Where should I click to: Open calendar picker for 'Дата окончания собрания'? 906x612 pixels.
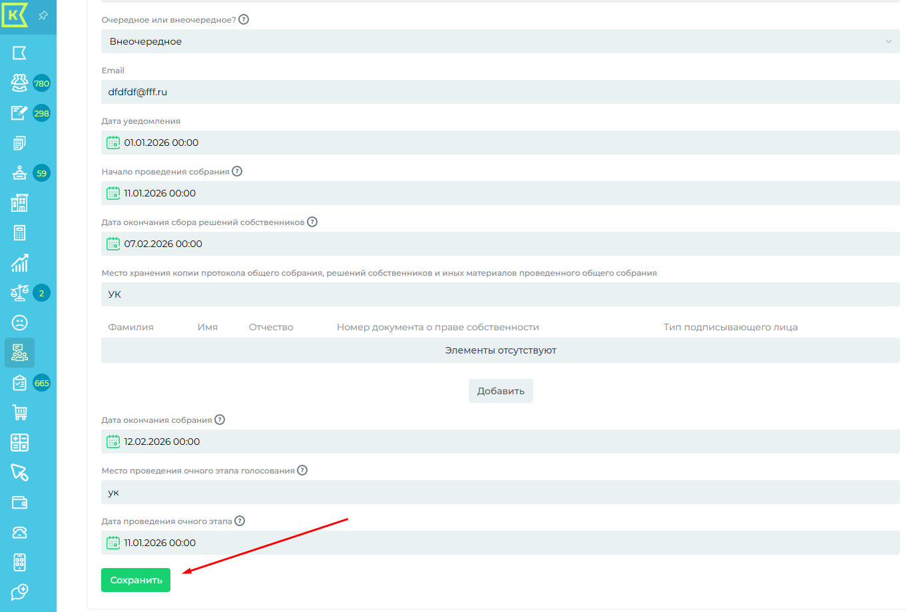[x=113, y=442]
